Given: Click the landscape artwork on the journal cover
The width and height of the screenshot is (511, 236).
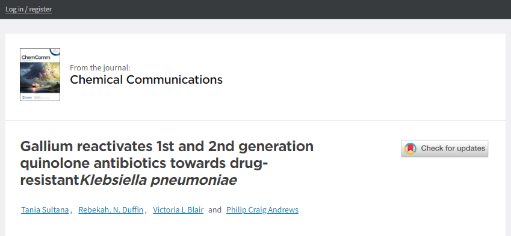Looking at the screenshot, I should [x=40, y=77].
